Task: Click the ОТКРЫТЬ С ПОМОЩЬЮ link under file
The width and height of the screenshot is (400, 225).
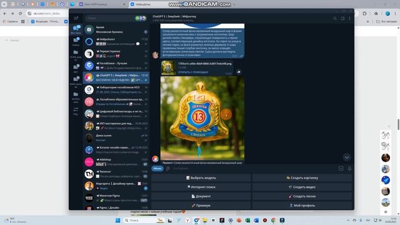Action: [193, 72]
